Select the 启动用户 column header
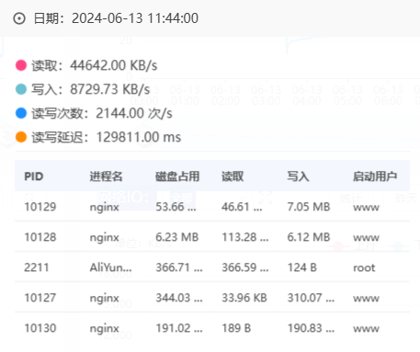This screenshot has height=352, width=420. tap(375, 176)
